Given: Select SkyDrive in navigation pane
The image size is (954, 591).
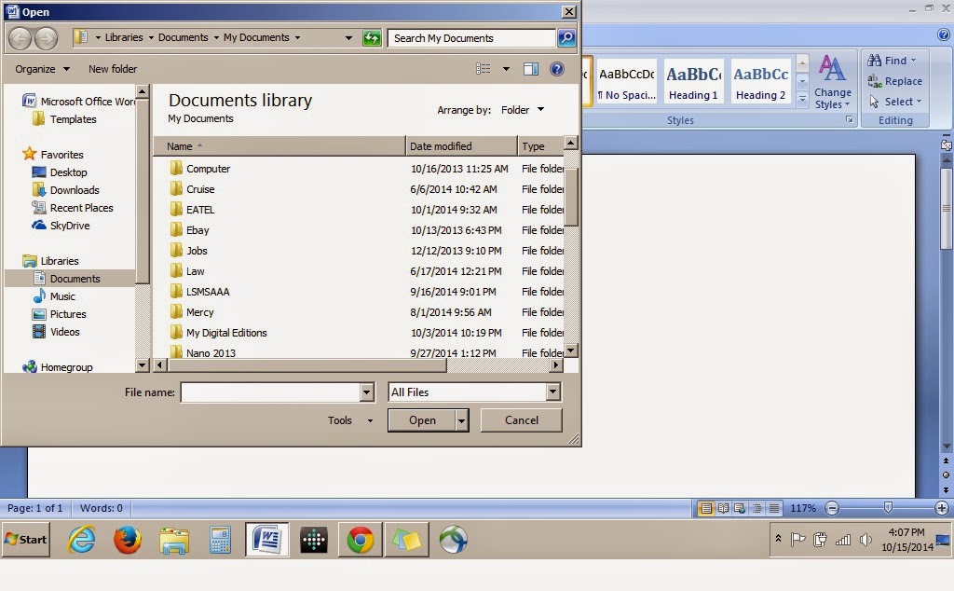Looking at the screenshot, I should (69, 226).
